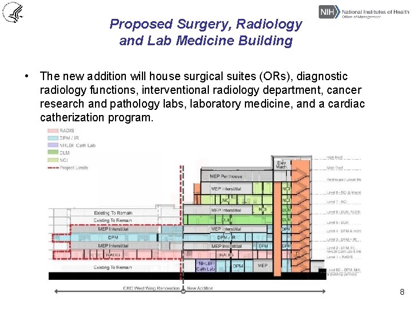Click the purple NHLBI Cath Lab legend swatch

(53, 145)
